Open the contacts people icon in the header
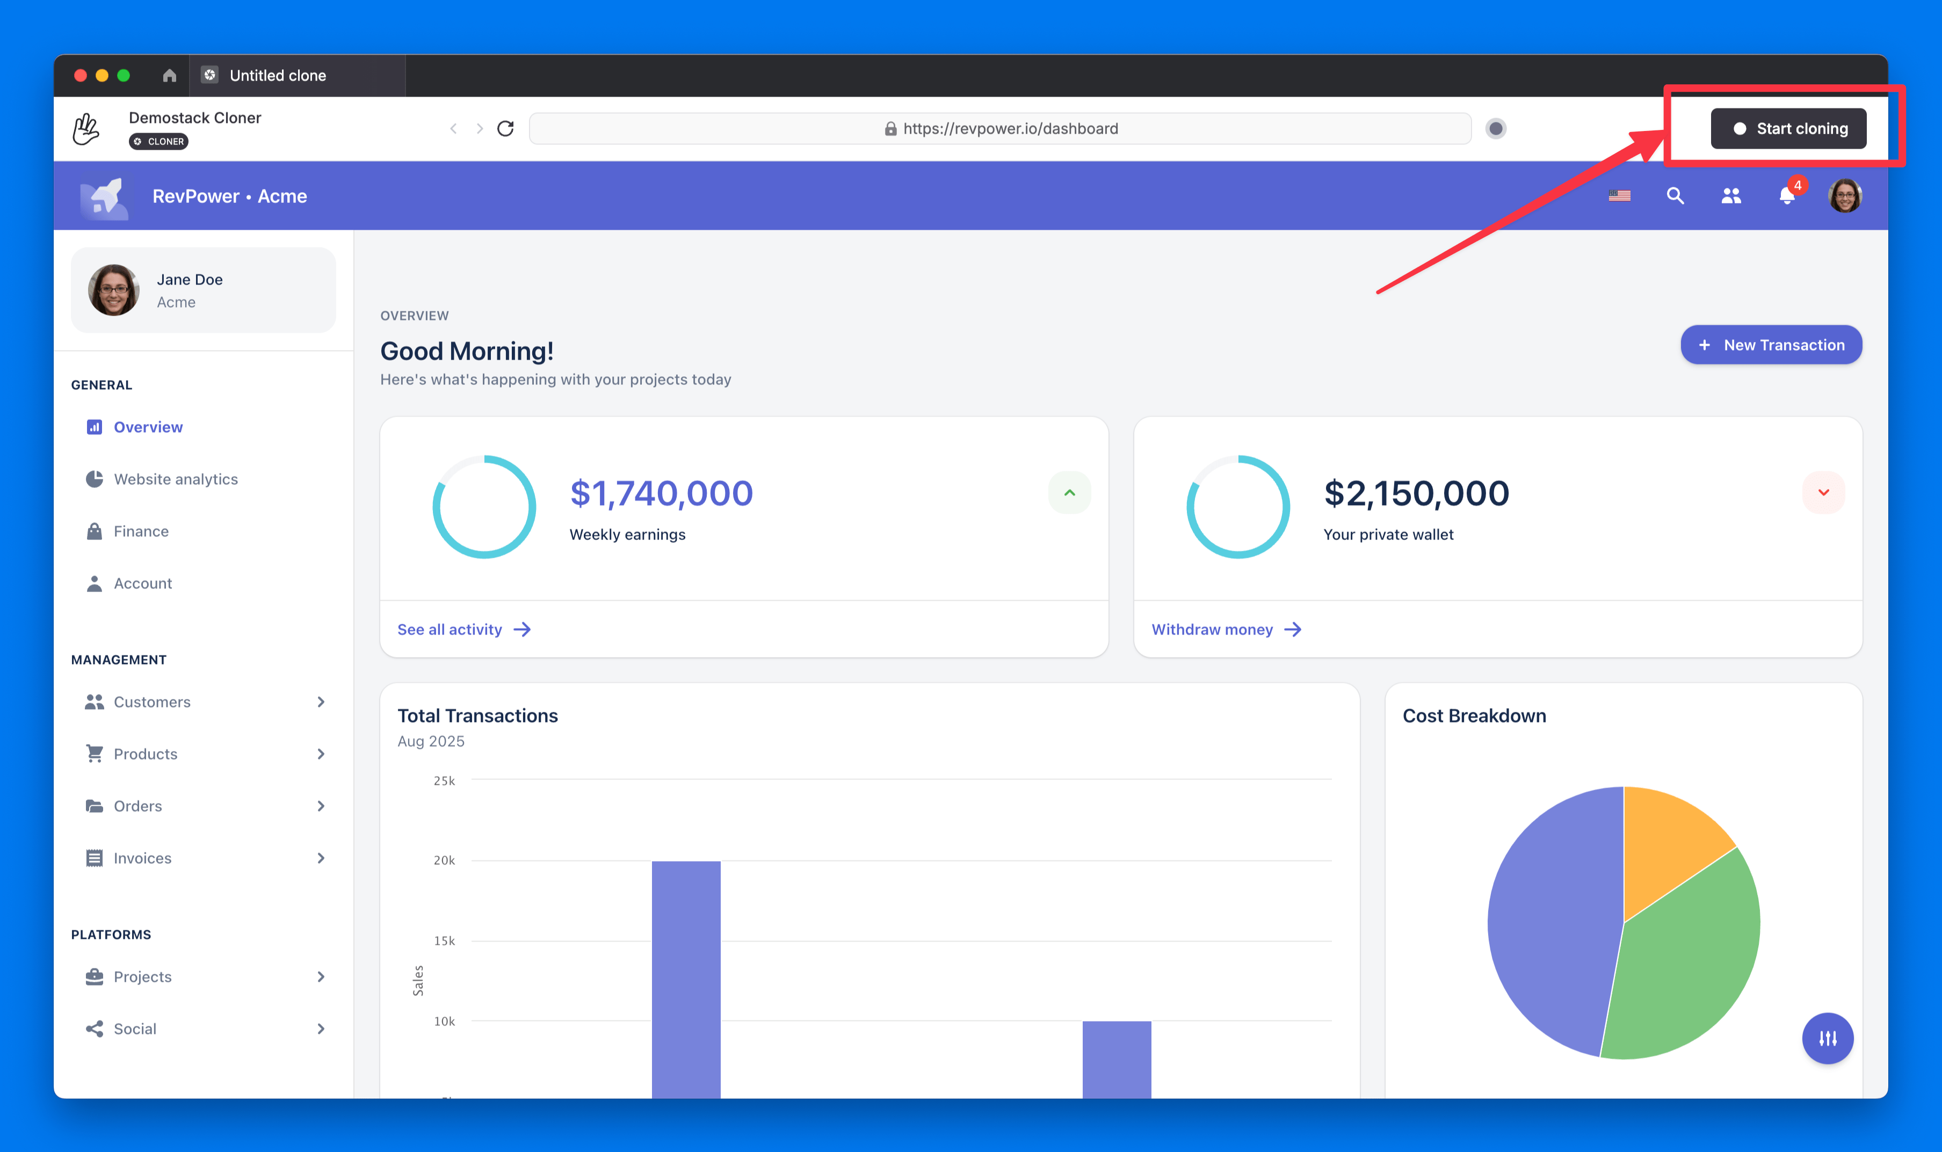 pos(1731,196)
